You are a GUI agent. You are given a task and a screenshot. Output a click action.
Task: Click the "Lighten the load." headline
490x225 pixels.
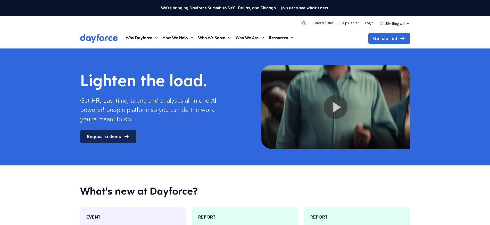tap(144, 81)
